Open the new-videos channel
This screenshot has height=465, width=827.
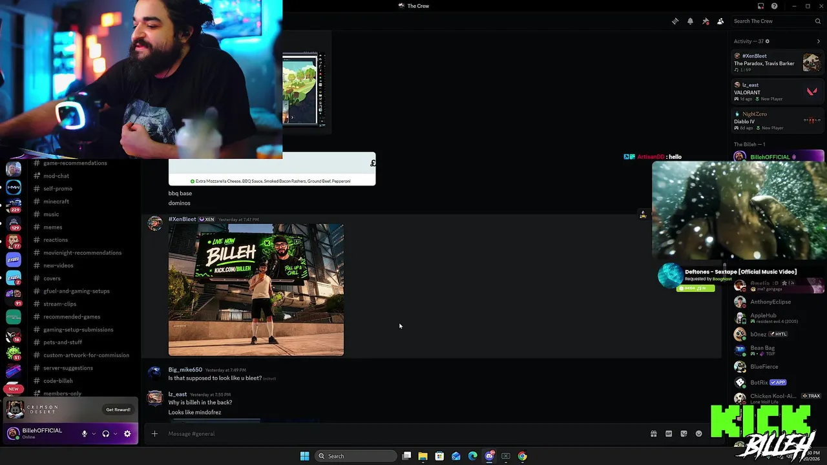pyautogui.click(x=58, y=265)
